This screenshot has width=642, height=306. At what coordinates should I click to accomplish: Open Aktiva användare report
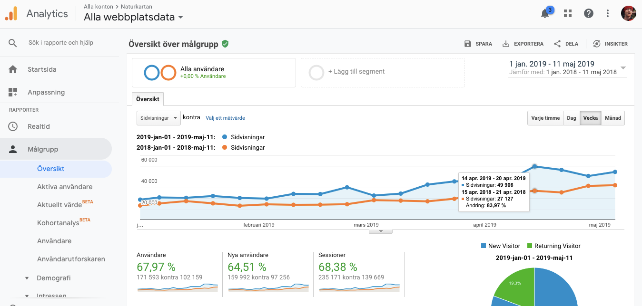pos(65,187)
